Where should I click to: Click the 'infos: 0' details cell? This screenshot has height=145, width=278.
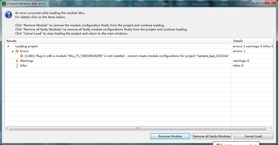click(252, 66)
